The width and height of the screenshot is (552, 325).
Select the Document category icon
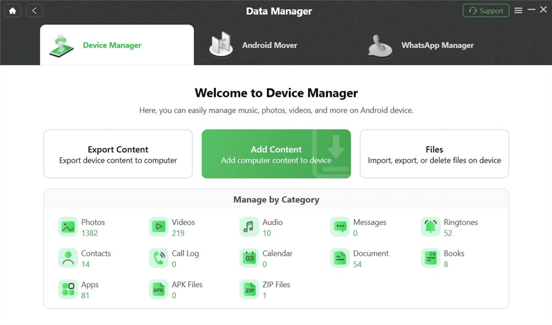[x=340, y=258]
